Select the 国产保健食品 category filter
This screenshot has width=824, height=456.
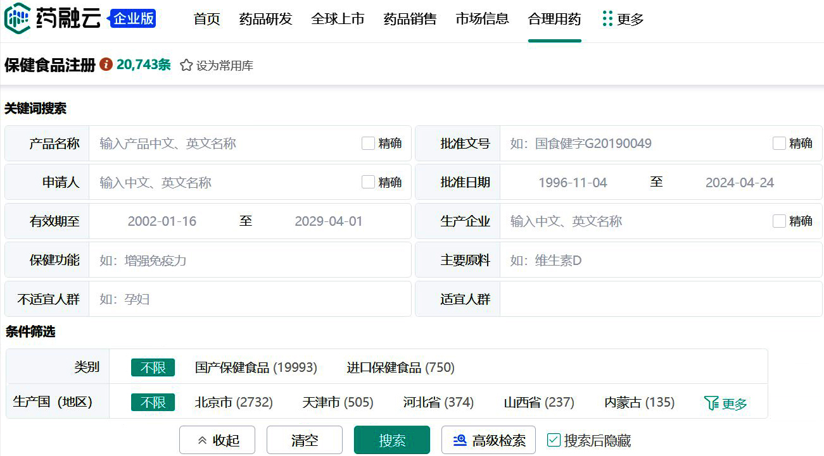256,367
